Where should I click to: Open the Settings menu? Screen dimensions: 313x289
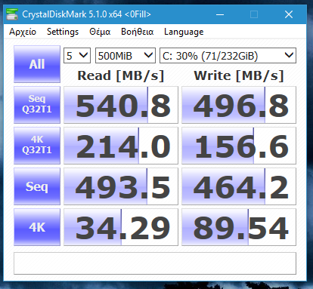click(63, 32)
